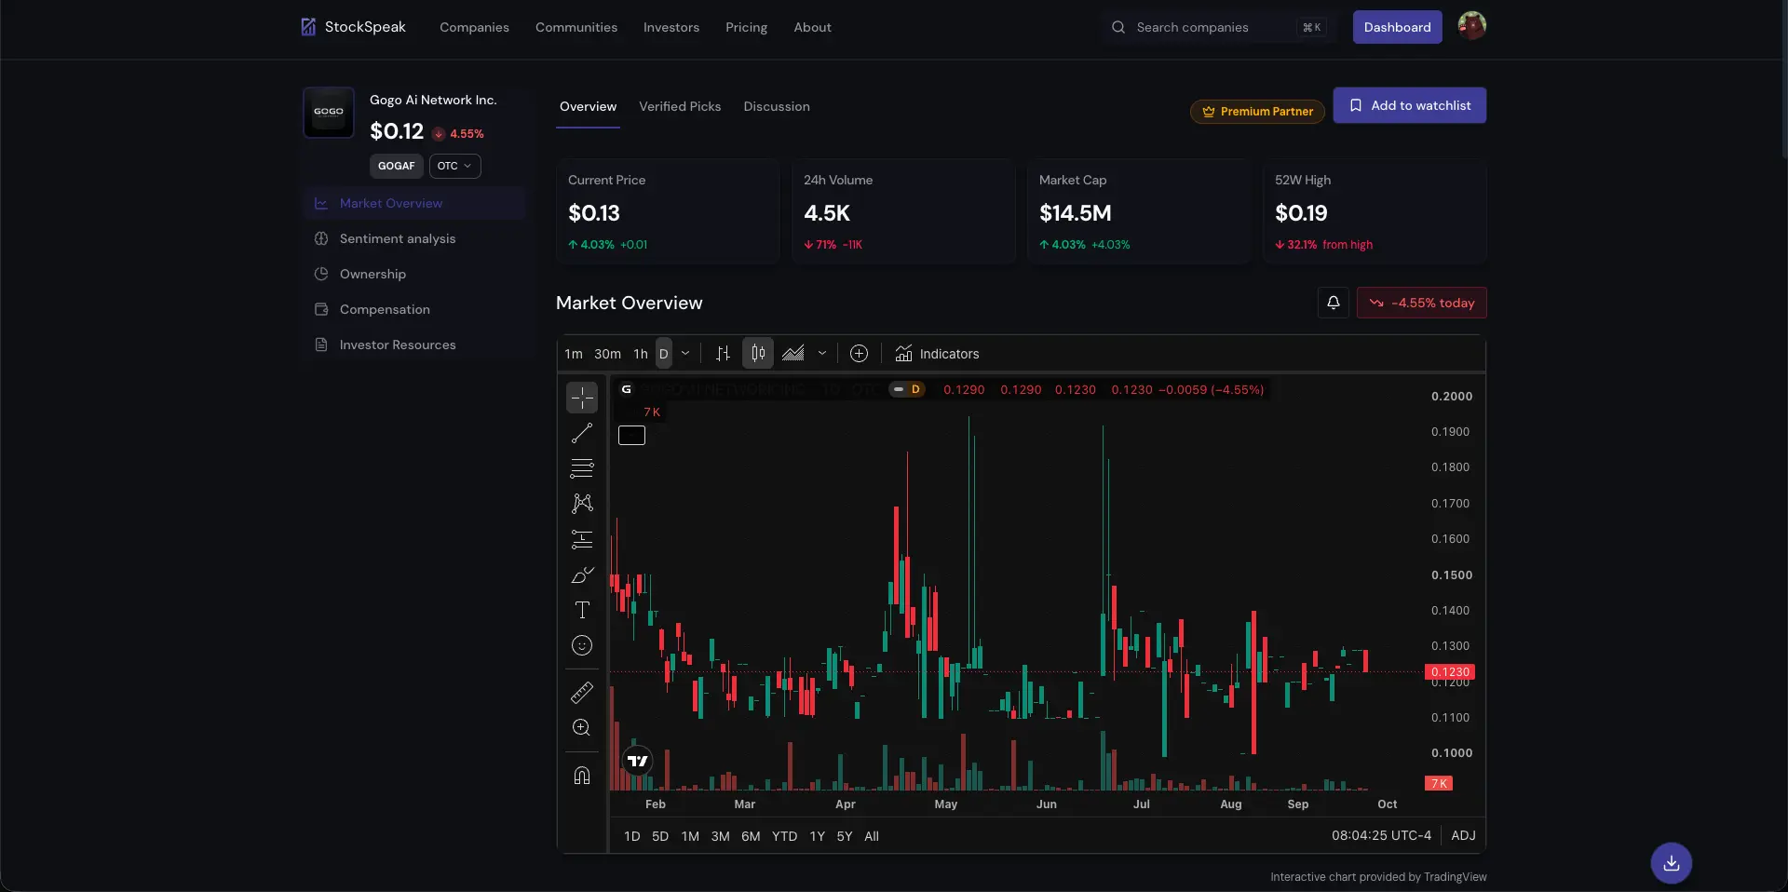Open Investor Resources in sidebar
The image size is (1788, 892).
(414, 345)
